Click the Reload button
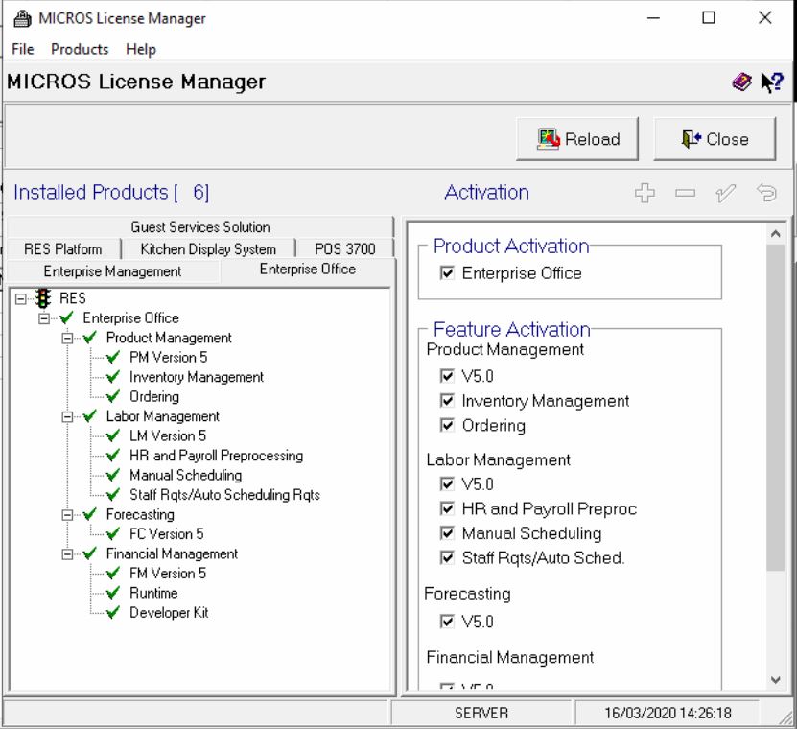Viewport: 797px width, 729px height. [577, 139]
